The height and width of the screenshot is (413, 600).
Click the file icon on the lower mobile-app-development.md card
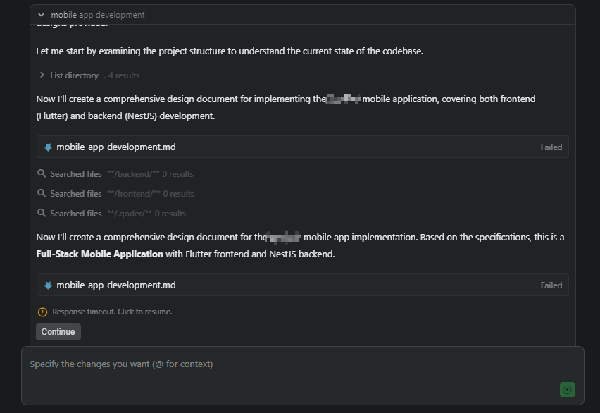48,285
